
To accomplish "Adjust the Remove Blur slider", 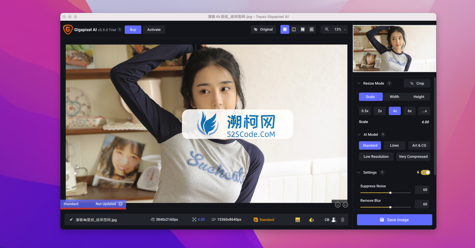I will coord(386,207).
